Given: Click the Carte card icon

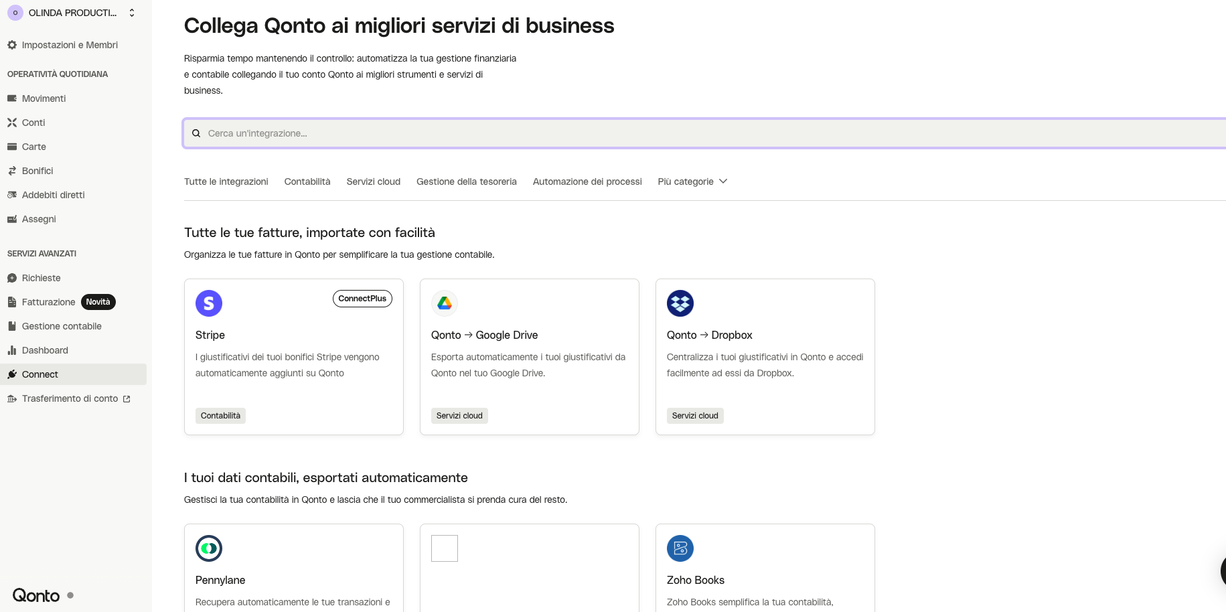Looking at the screenshot, I should 12,147.
